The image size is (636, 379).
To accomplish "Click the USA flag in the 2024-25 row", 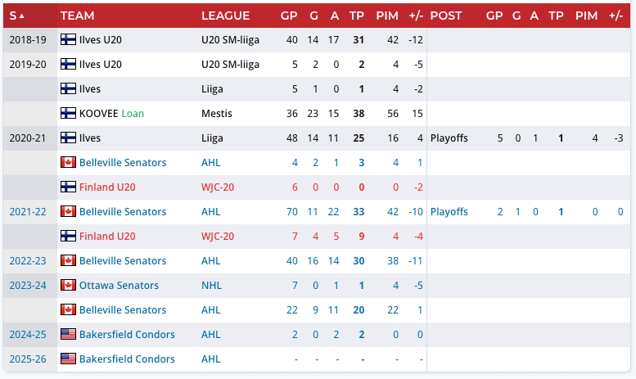I will (68, 334).
